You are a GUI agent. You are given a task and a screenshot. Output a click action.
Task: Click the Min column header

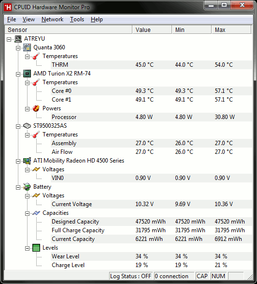pos(192,30)
